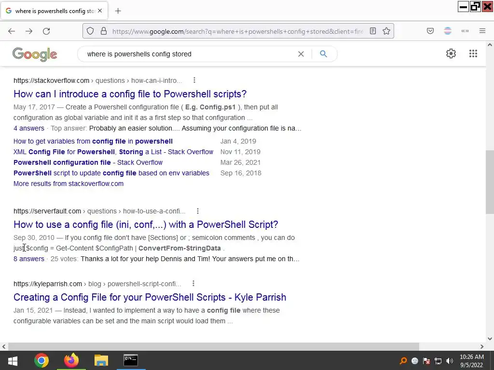
Task: Open 'How to get variables from config file' link
Action: [x=93, y=141]
